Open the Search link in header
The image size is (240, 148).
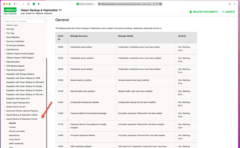point(228,12)
